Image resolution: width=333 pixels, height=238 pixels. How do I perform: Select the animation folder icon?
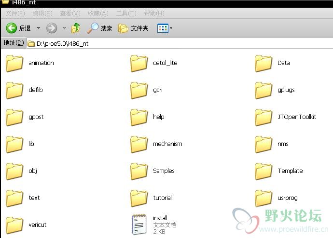point(14,64)
